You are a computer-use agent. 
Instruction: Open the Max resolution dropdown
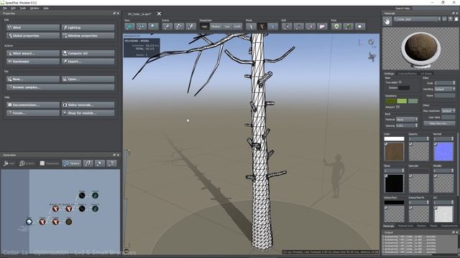[448, 111]
